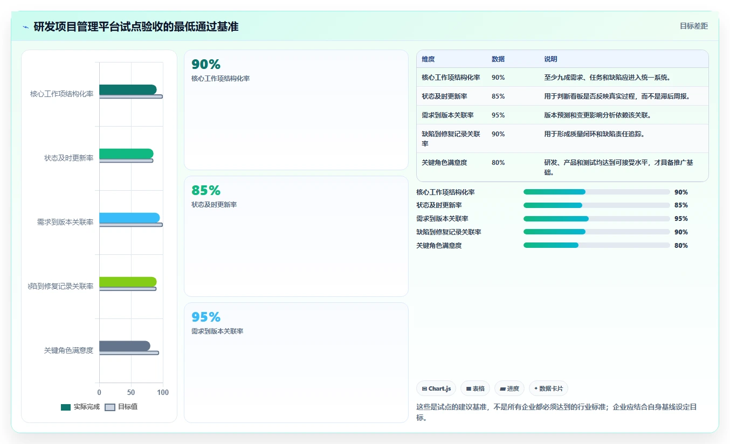Viewport: 730px width, 444px height.
Task: Click the chart axis label 状态及时更新率
Action: click(x=68, y=158)
